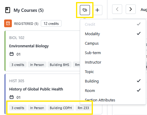Go to next calendar period arrow
Screen dimensions: 147x115
[131, 9]
